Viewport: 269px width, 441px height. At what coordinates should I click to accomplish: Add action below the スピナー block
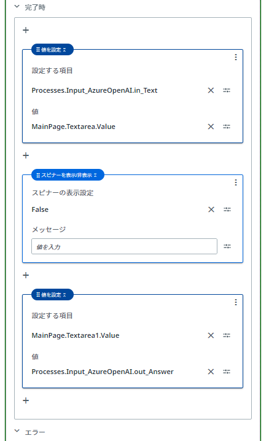[26, 275]
